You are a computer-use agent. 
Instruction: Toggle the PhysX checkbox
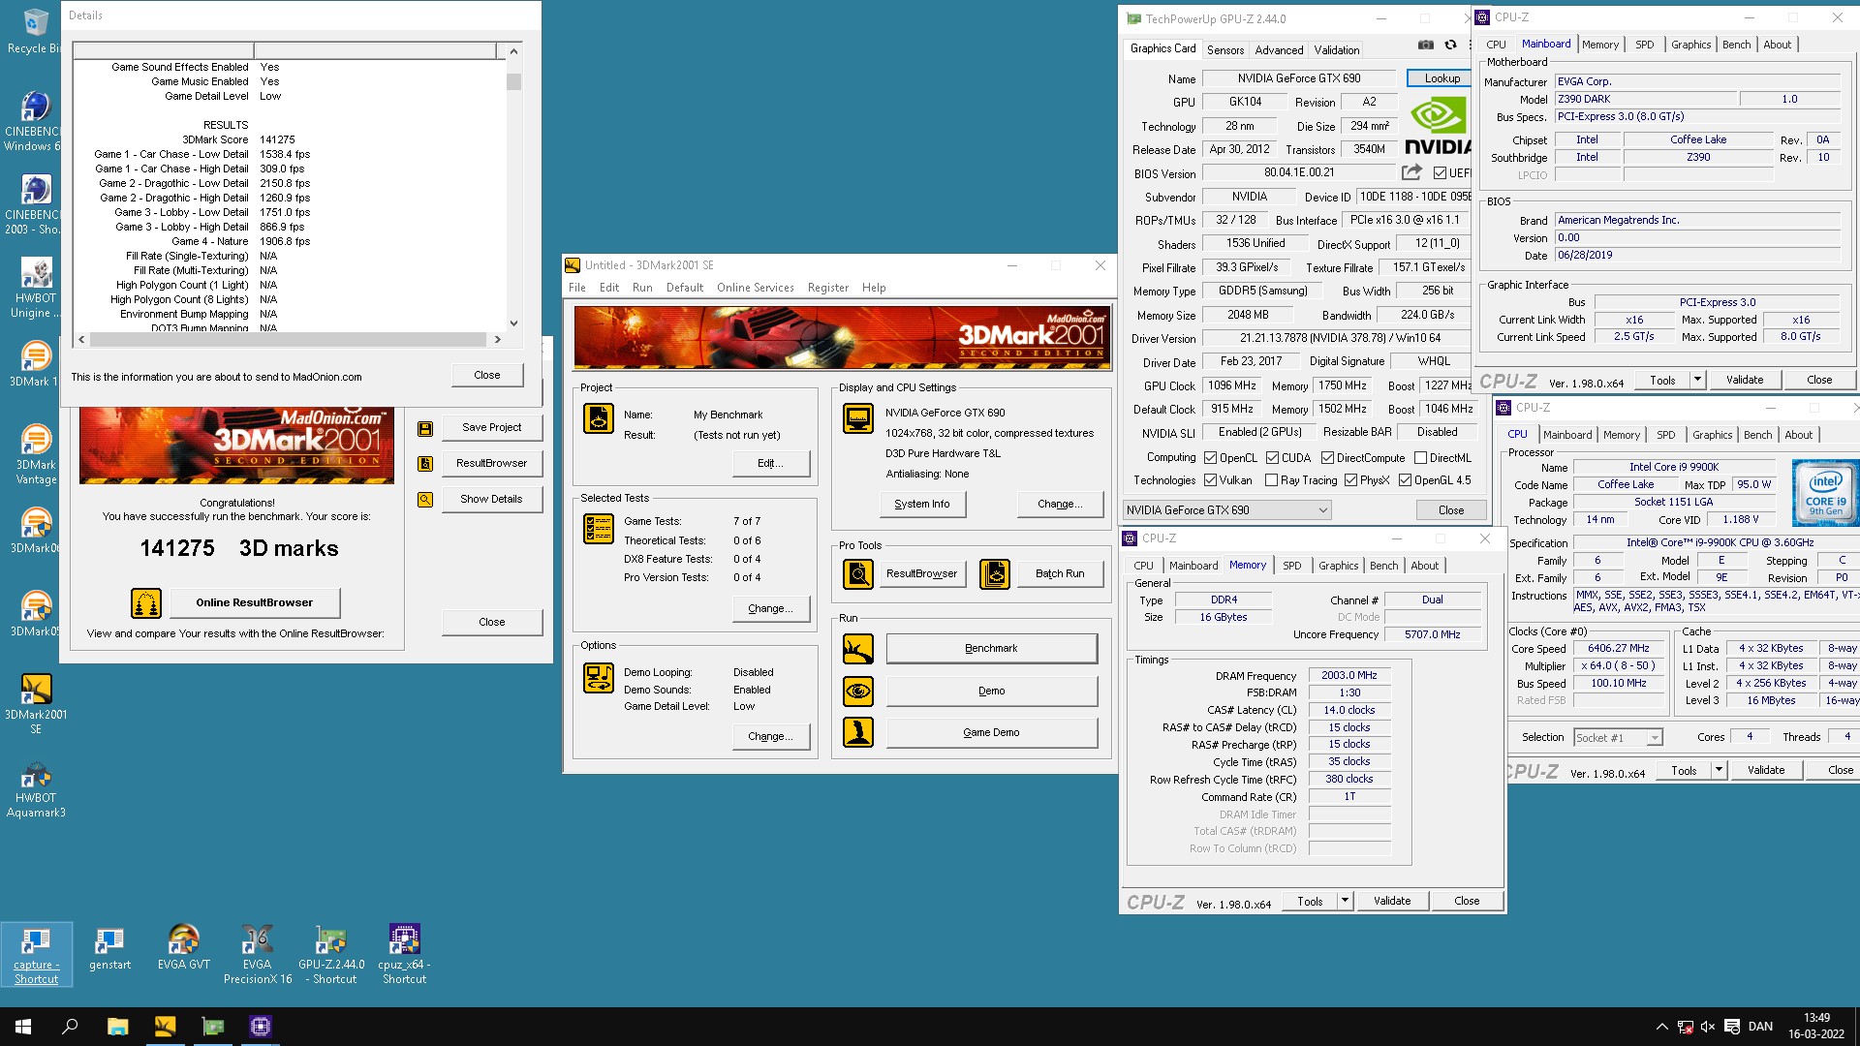[1350, 480]
